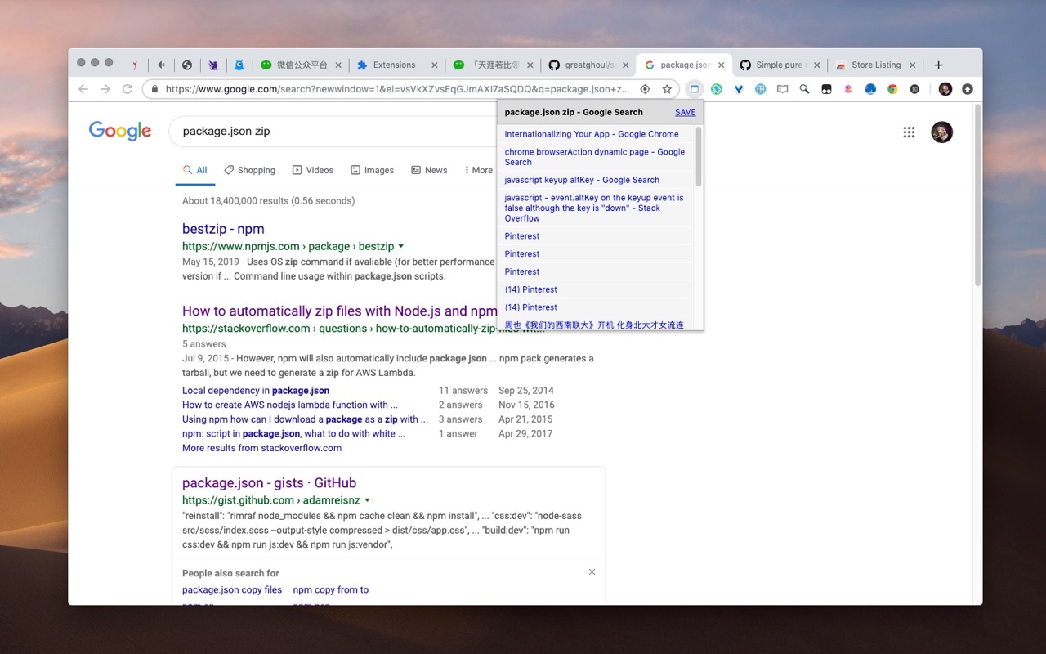Image resolution: width=1046 pixels, height=654 pixels.
Task: Select the Images search filter
Action: coord(372,170)
